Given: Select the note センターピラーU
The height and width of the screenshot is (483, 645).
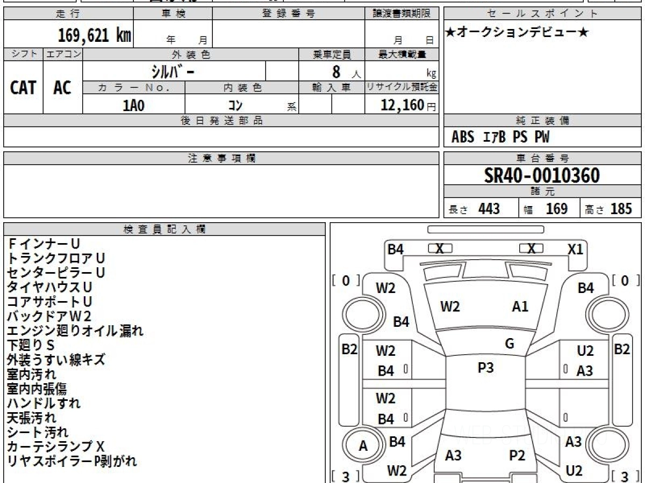Looking at the screenshot, I should 56,273.
